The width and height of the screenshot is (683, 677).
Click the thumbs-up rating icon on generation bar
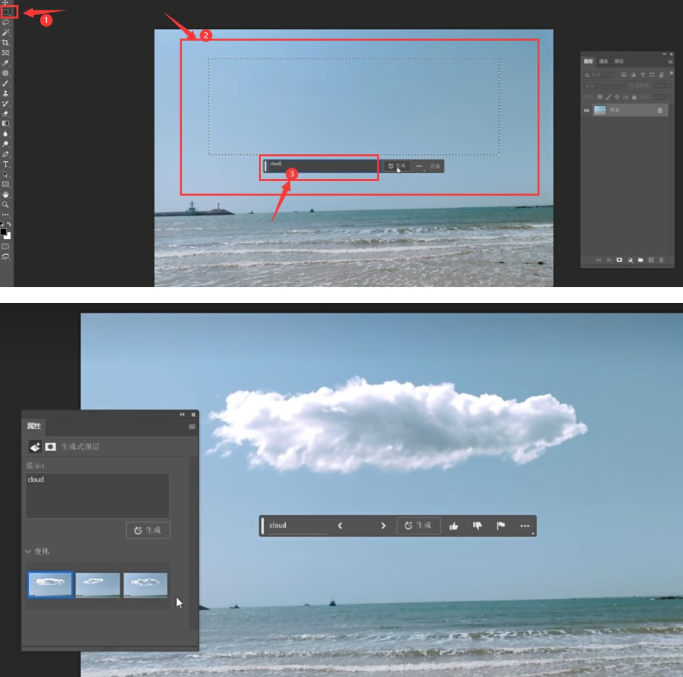tap(455, 525)
